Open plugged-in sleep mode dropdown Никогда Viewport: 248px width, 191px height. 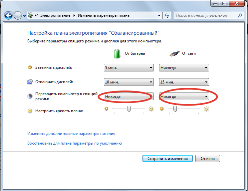pyautogui.click(x=184, y=97)
